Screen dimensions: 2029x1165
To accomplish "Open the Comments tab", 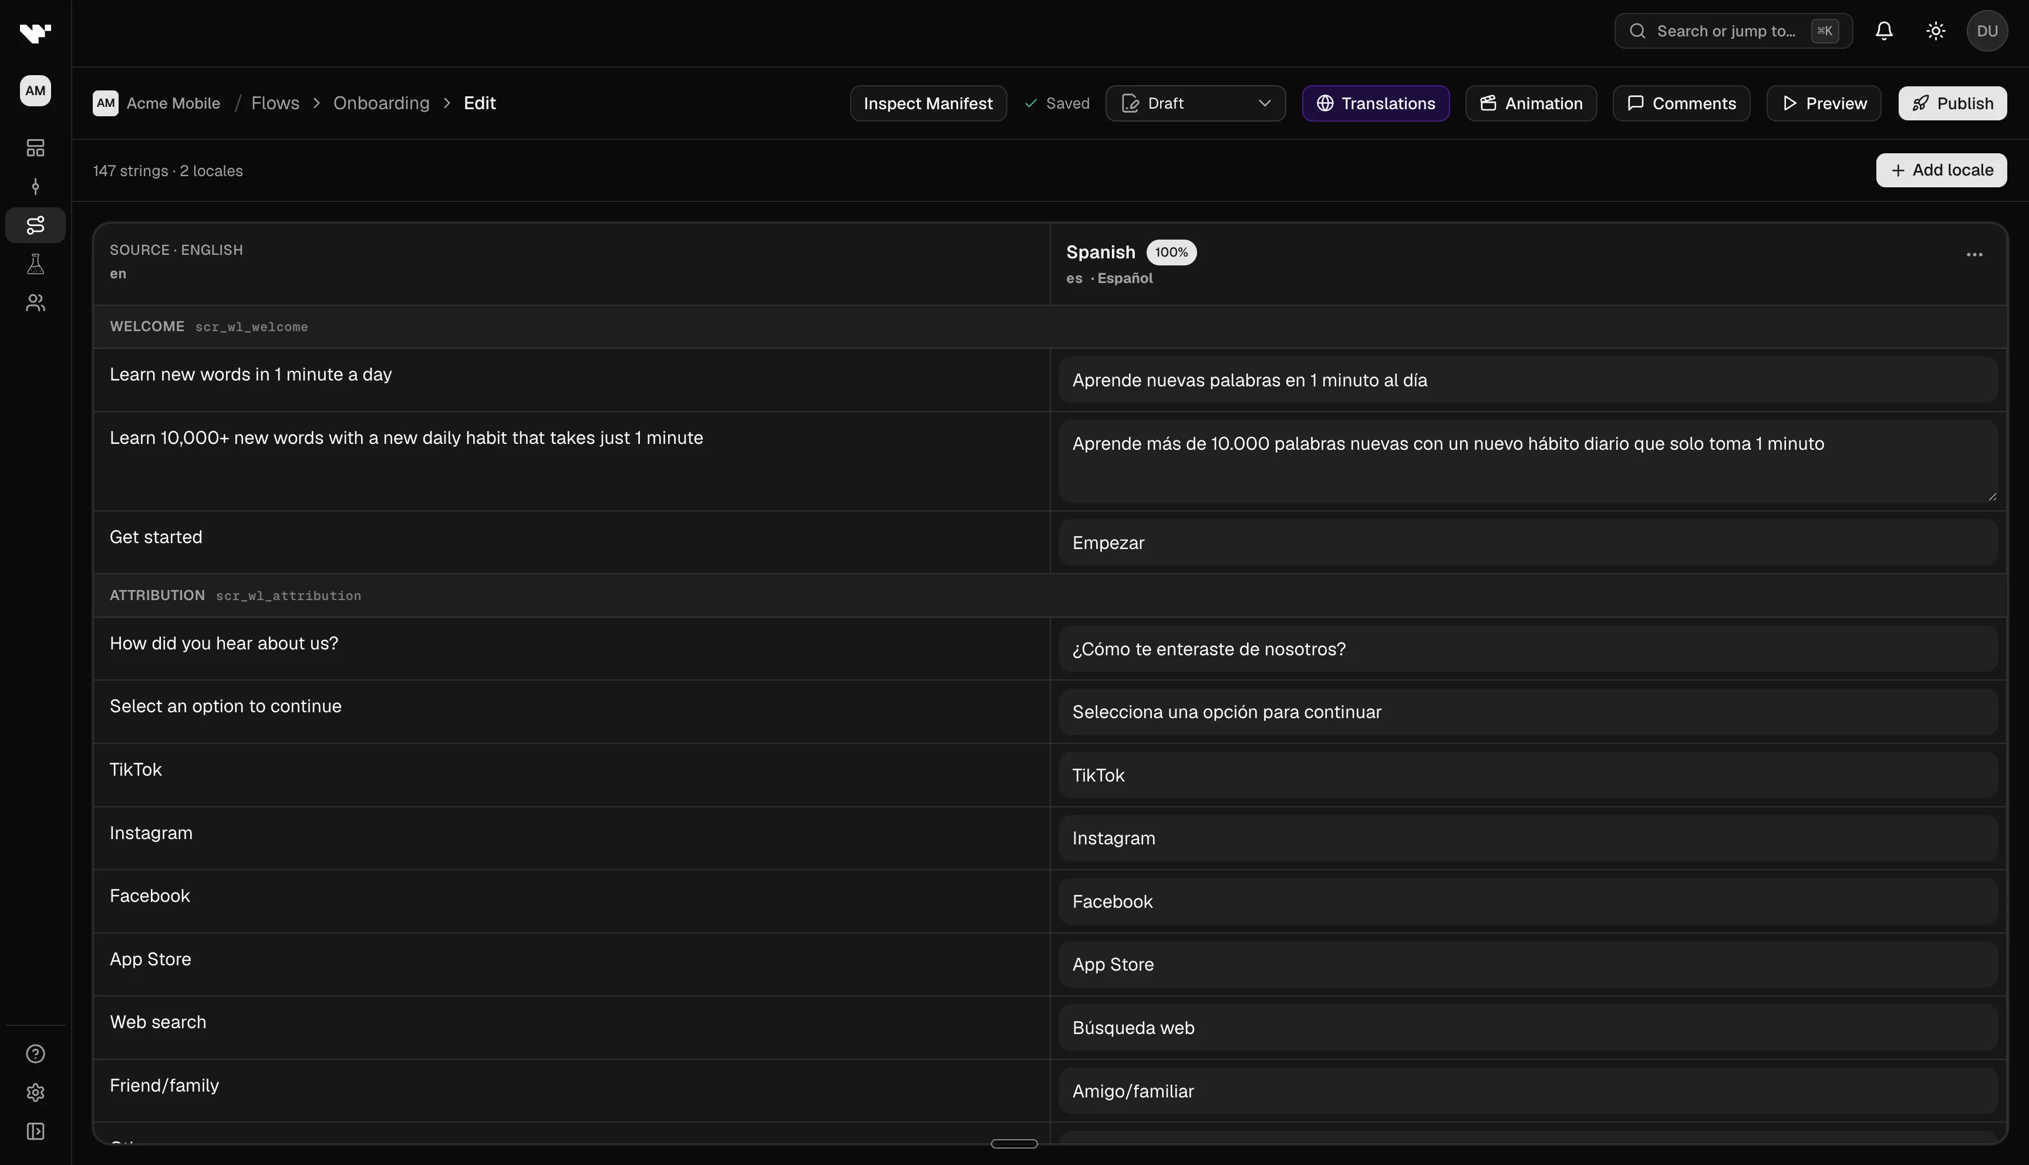I will point(1681,103).
